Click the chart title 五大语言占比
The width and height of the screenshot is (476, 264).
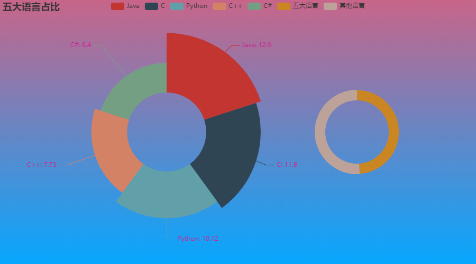click(31, 7)
